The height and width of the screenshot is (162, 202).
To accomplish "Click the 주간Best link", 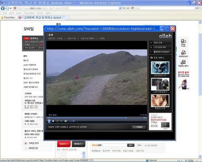I will tap(96, 151).
